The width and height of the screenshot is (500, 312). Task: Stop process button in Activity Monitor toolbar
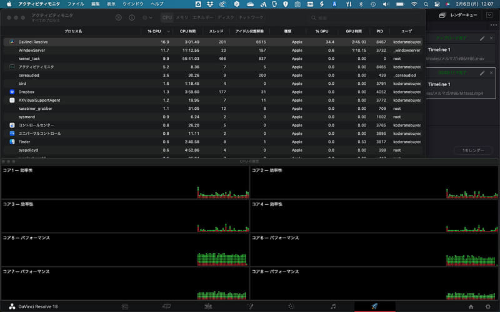[x=118, y=17]
